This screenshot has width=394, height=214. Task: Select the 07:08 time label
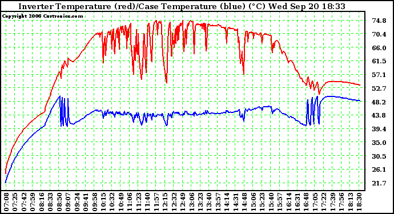[6, 202]
